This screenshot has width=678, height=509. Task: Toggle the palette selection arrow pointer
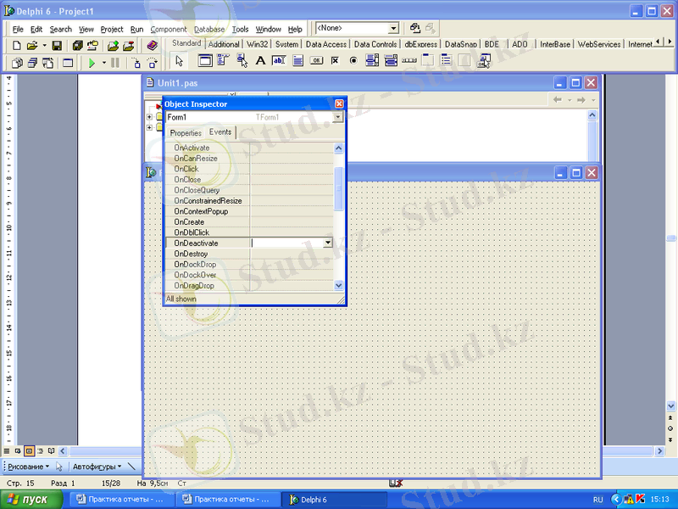tap(179, 61)
